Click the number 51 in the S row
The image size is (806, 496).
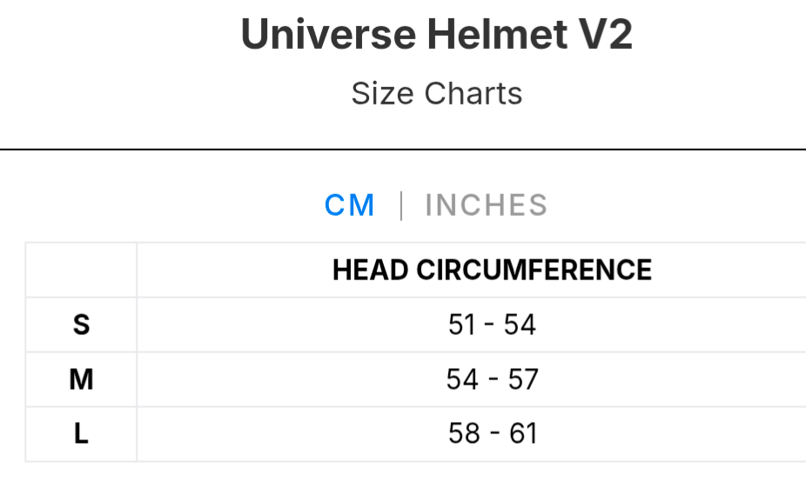[x=461, y=325]
